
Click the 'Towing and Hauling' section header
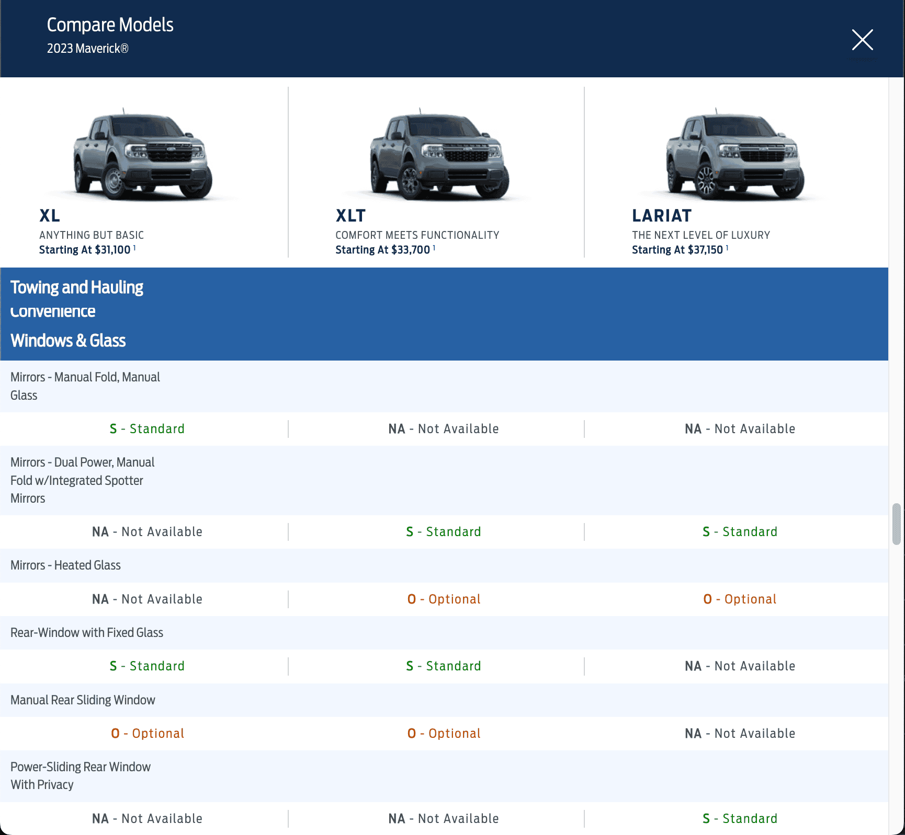click(x=77, y=287)
